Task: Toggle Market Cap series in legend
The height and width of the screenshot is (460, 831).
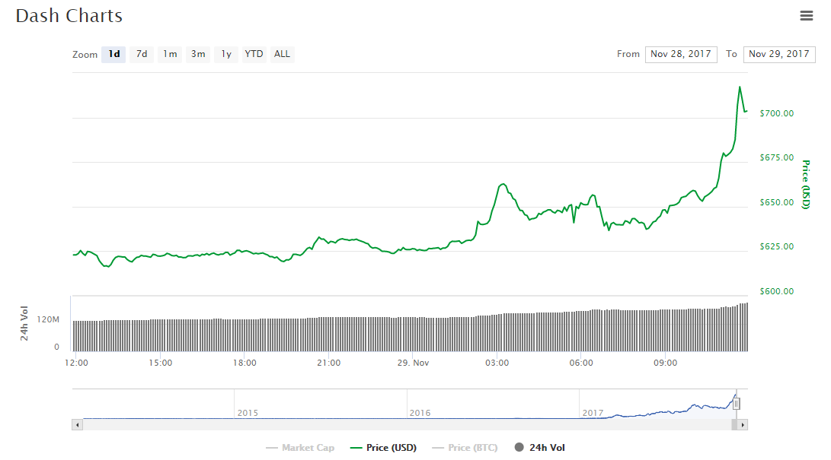Action: [x=301, y=448]
